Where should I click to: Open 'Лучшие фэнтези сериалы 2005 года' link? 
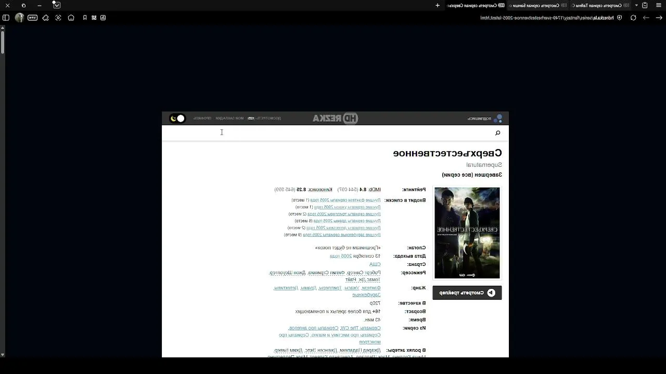[x=345, y=200]
